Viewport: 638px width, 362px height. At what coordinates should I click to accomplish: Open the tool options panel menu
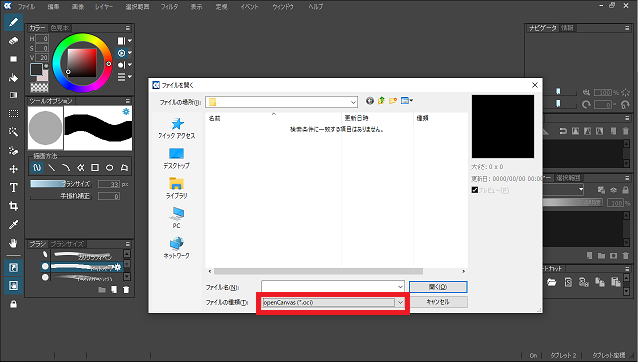tap(128, 101)
